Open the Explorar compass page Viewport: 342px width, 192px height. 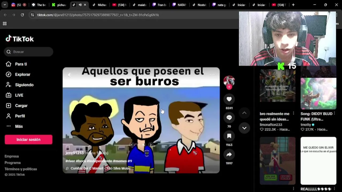[x=22, y=74]
